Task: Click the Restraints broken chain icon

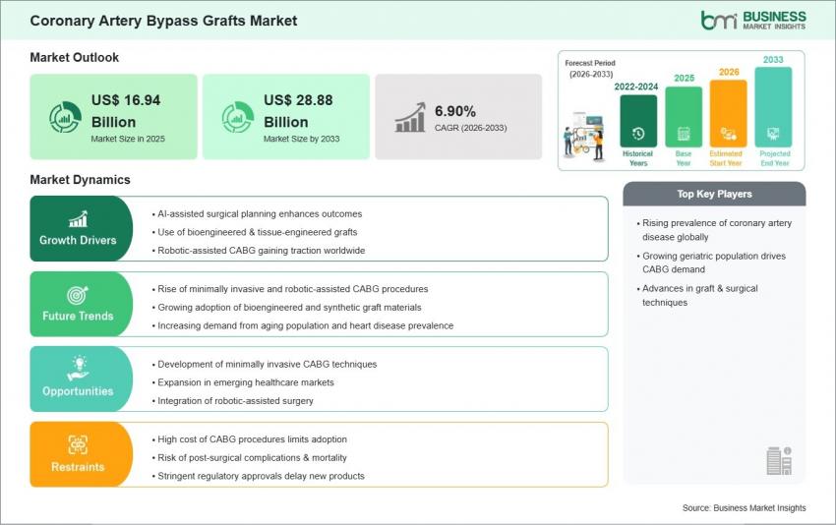Action: point(78,444)
